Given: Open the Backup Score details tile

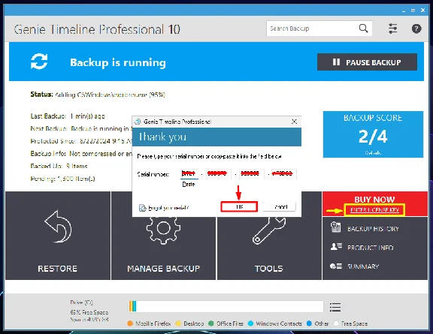Looking at the screenshot, I should tap(373, 134).
